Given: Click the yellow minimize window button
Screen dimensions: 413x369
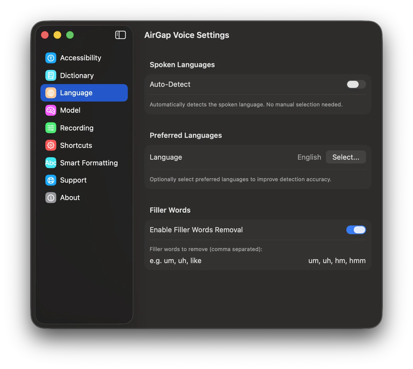Looking at the screenshot, I should point(57,35).
